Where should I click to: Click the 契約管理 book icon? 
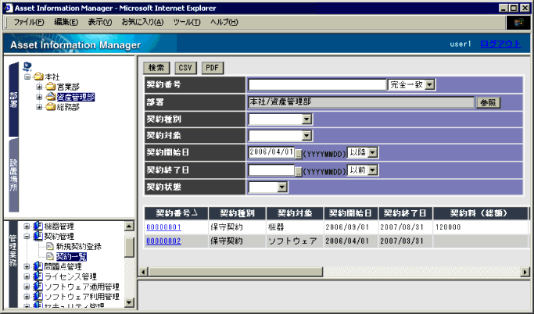point(38,236)
